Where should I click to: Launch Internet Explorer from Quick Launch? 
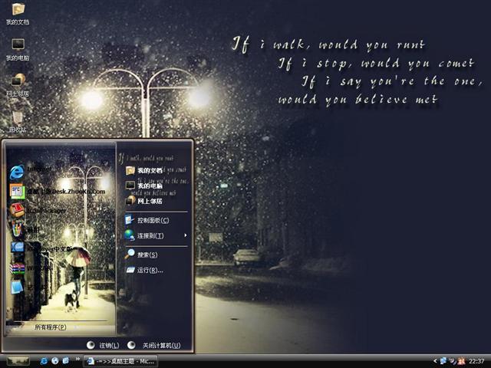pos(44,361)
